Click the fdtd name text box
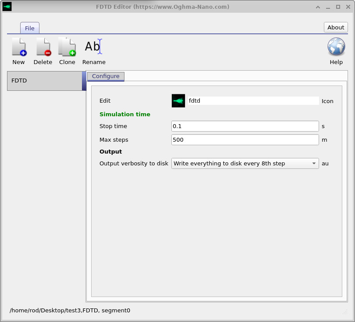The width and height of the screenshot is (355, 322). coord(253,100)
